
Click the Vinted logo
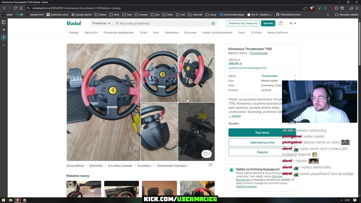click(74, 23)
